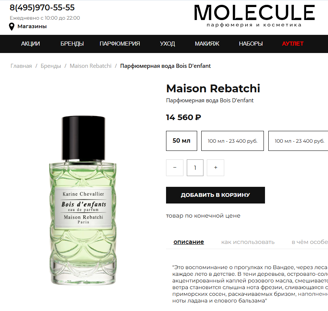
Task: Click ДОБАВИТЬ В КОРЗИНУ button
Action: pyautogui.click(x=215, y=195)
